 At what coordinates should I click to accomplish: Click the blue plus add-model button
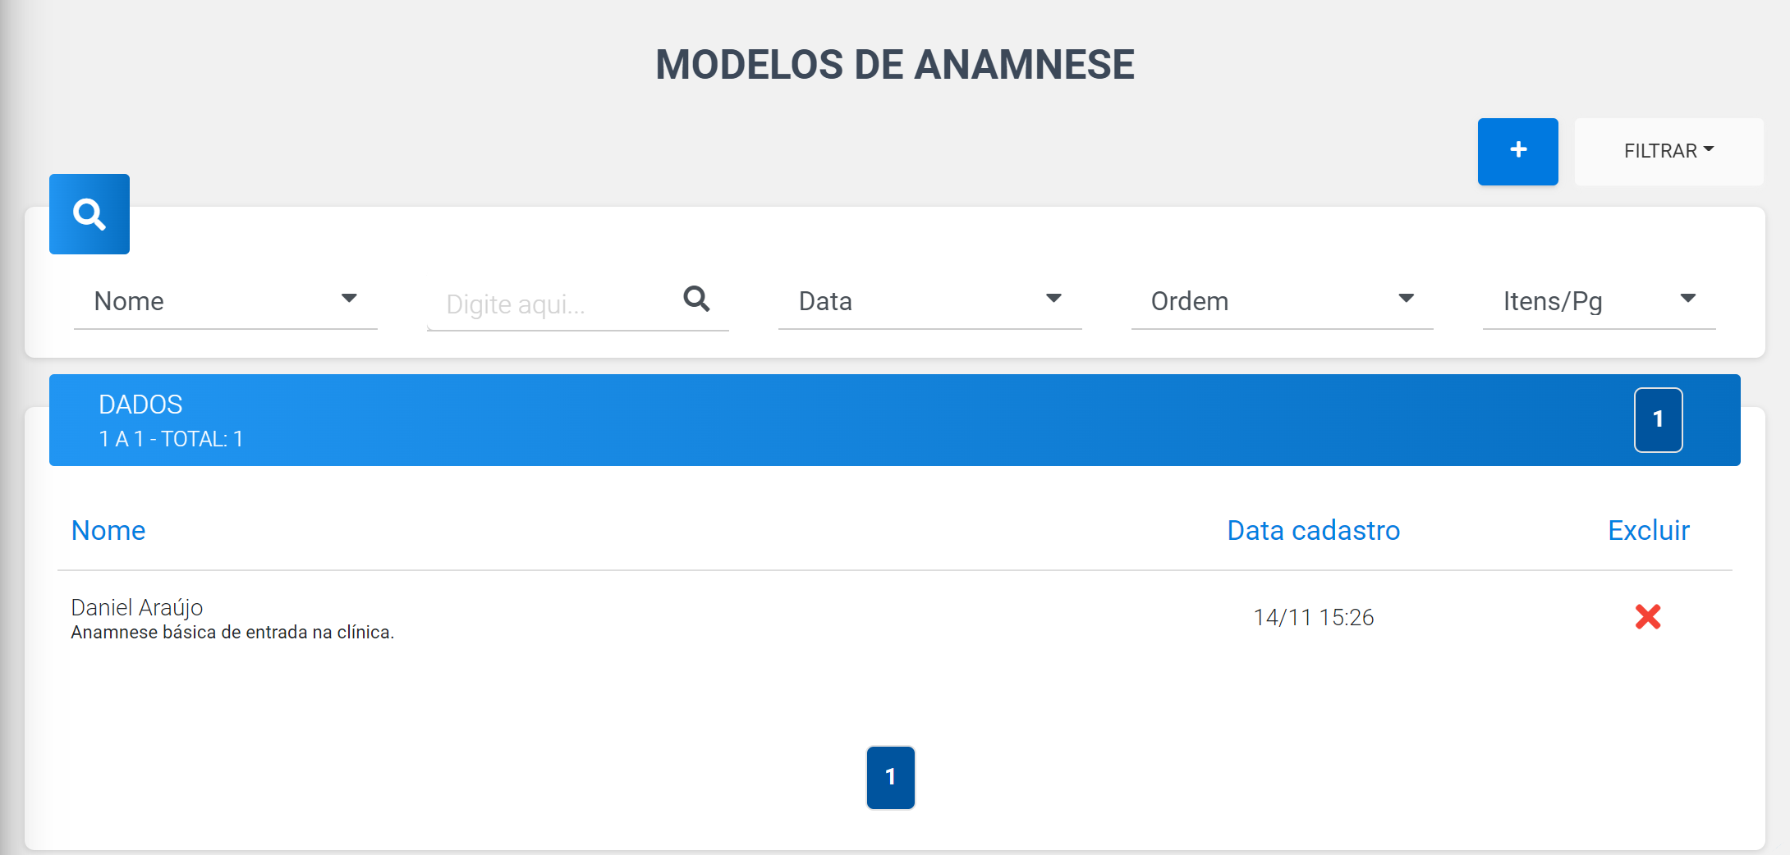coord(1517,151)
